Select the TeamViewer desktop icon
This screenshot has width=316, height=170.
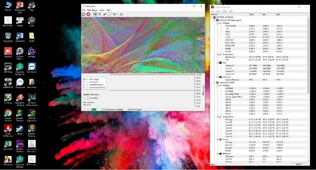[32, 66]
